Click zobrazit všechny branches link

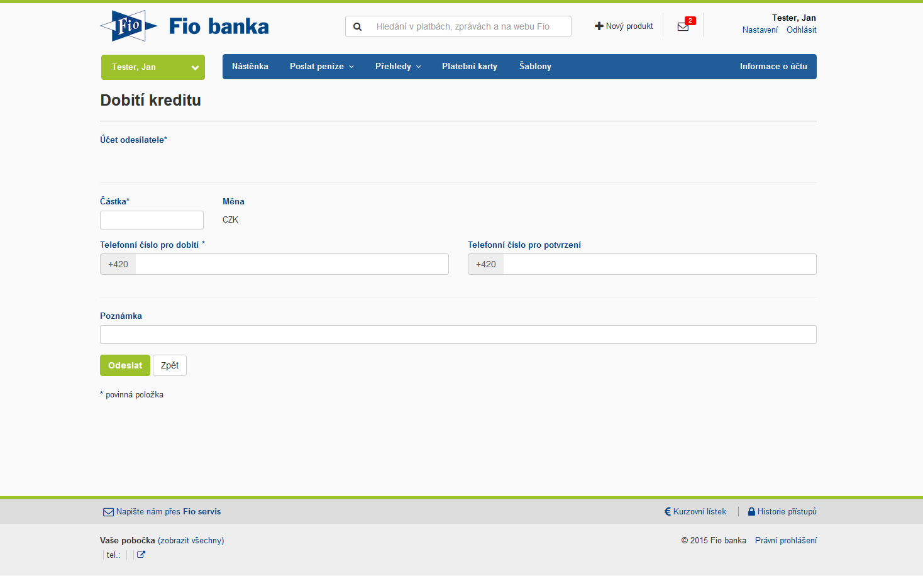(x=191, y=540)
